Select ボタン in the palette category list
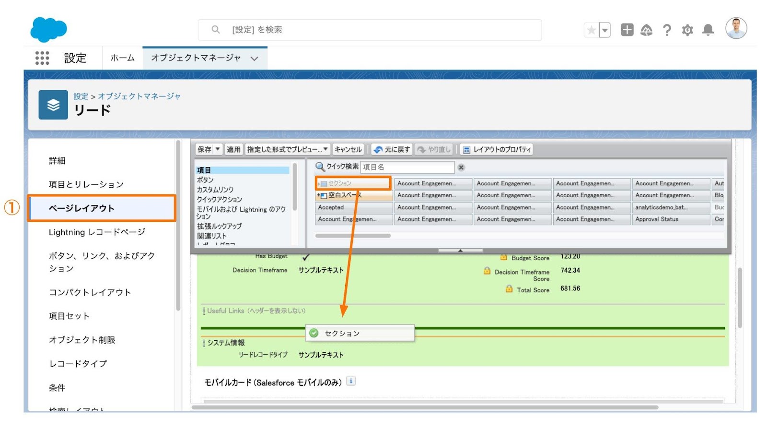Image resolution: width=767 pixels, height=430 pixels. click(205, 179)
